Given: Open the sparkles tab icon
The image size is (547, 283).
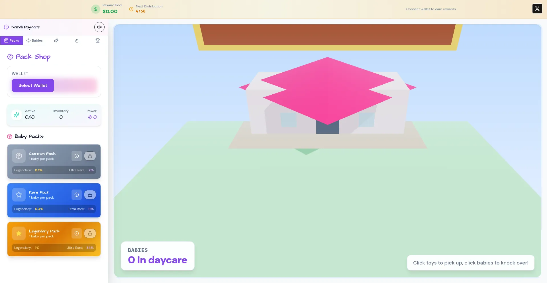Looking at the screenshot, I should click(56, 40).
